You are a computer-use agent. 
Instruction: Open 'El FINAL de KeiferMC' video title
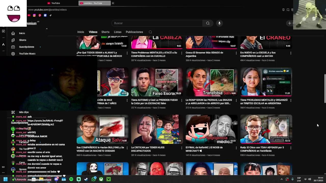204,149
